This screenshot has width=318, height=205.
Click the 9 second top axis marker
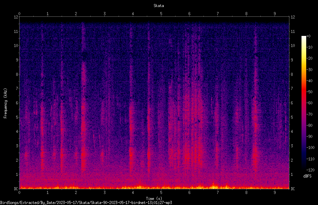275,14
